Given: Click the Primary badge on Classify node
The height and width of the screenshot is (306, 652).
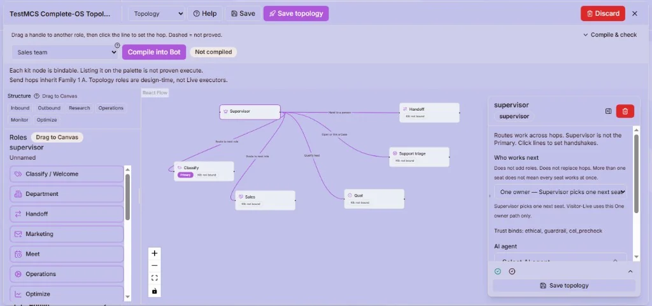Looking at the screenshot, I should tap(185, 175).
